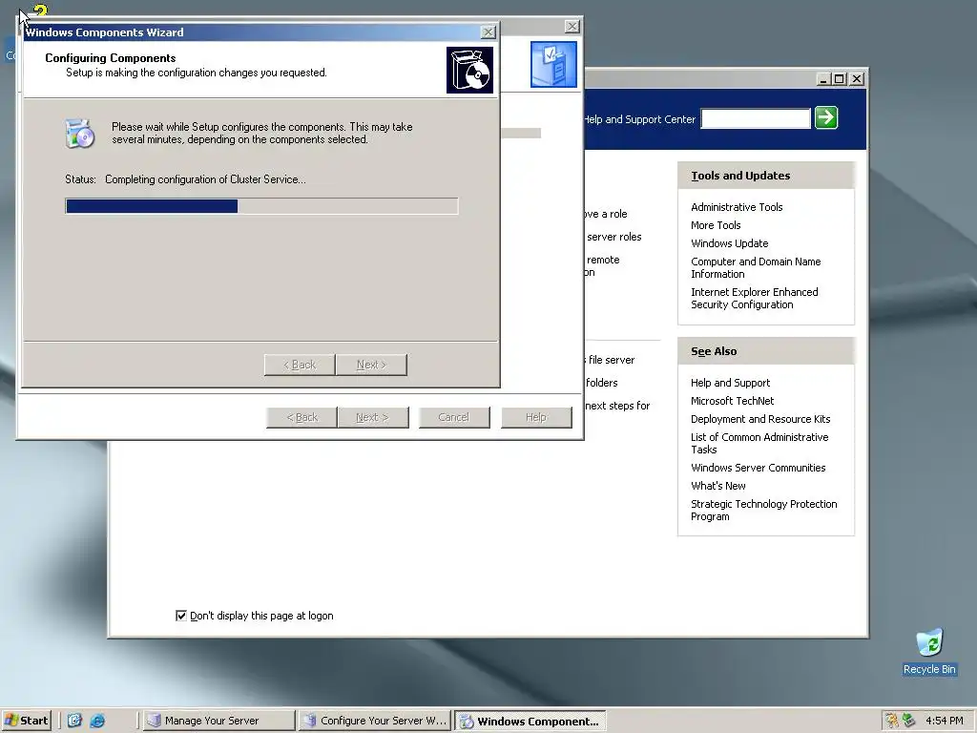
Task: Switch to Manage Your Server taskbar button
Action: point(218,721)
